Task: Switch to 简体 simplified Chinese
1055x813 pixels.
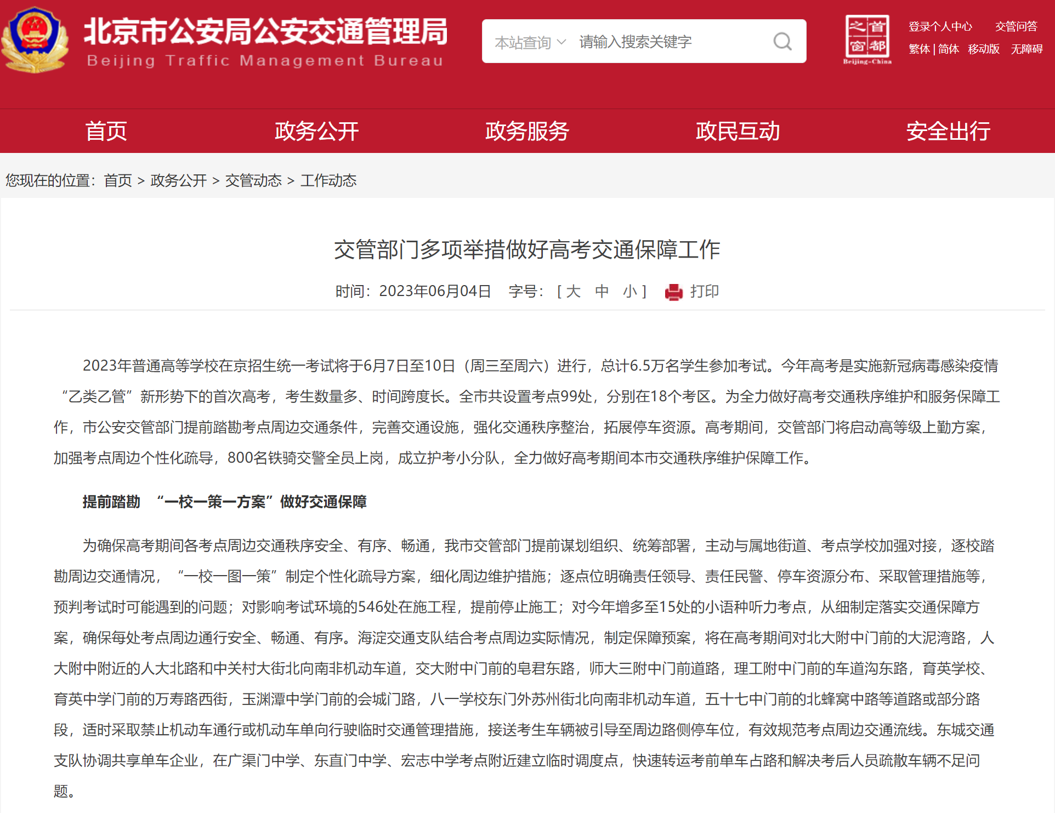Action: pyautogui.click(x=948, y=49)
